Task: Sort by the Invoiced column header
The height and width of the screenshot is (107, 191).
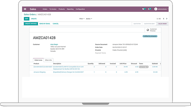Action: pos(113,64)
